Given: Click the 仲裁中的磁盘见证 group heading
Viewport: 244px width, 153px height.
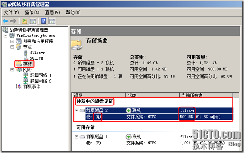Looking at the screenshot, I should (x=95, y=101).
